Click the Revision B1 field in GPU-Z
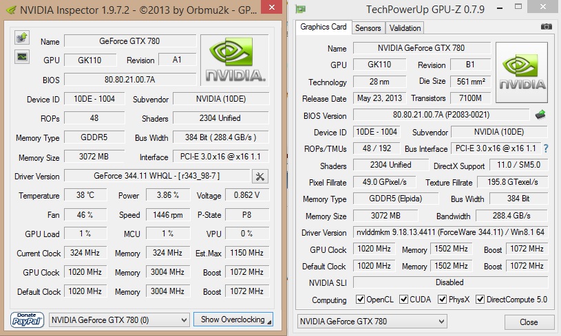The image size is (561, 336). pyautogui.click(x=470, y=65)
